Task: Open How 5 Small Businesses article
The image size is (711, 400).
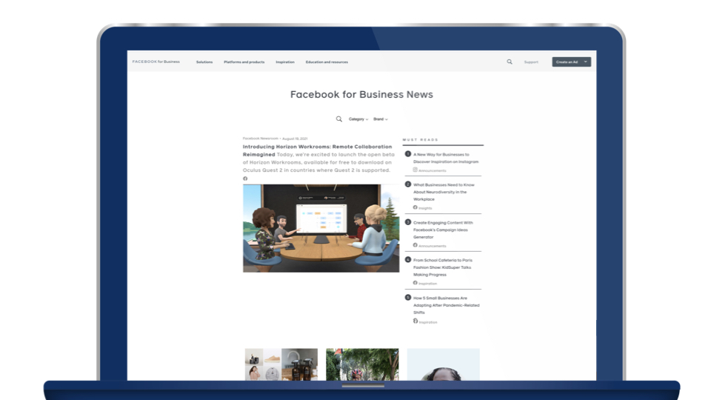Action: pyautogui.click(x=446, y=305)
